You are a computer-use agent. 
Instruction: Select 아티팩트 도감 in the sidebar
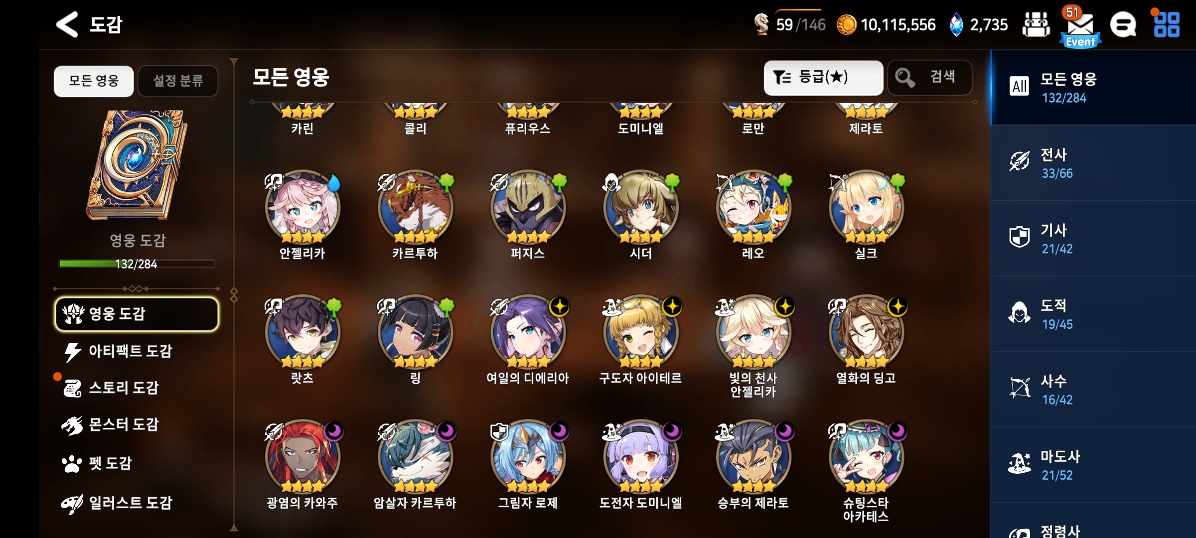pos(130,351)
